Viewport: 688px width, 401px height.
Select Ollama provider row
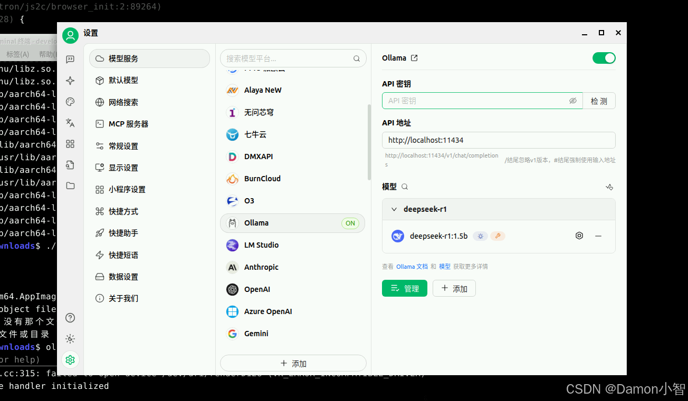[x=292, y=223]
